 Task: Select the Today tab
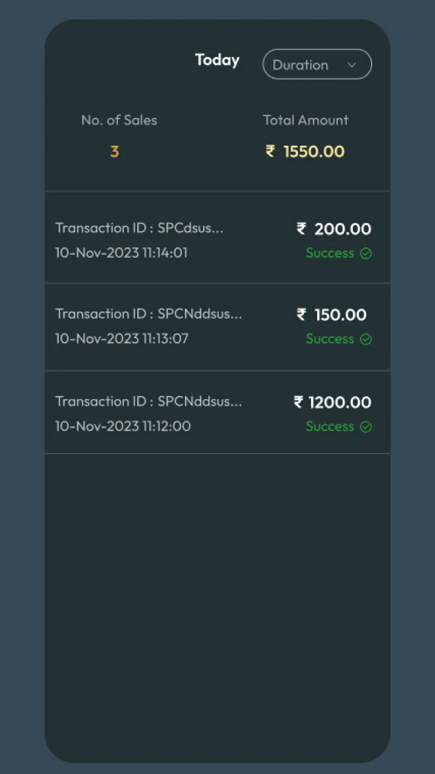tap(217, 60)
